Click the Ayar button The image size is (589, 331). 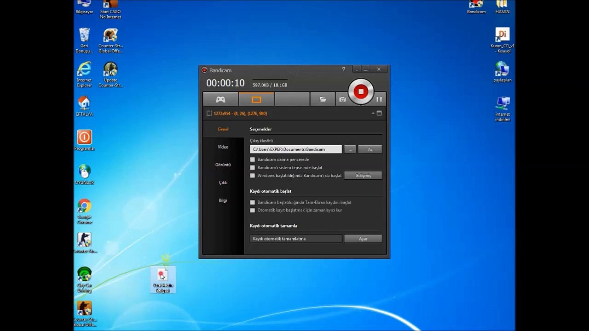tap(363, 239)
